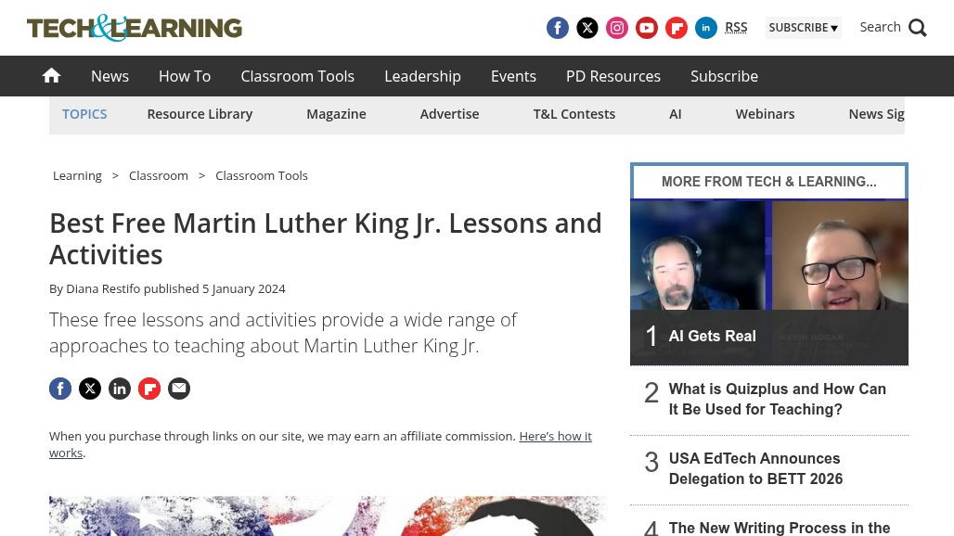The width and height of the screenshot is (954, 536).
Task: Visit the Instagram profile from the header
Action: [x=617, y=28]
